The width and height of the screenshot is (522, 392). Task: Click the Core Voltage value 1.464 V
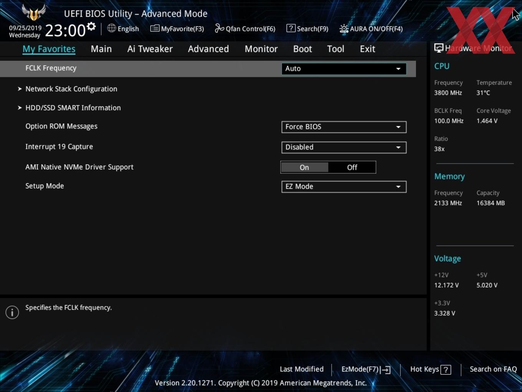pyautogui.click(x=487, y=121)
